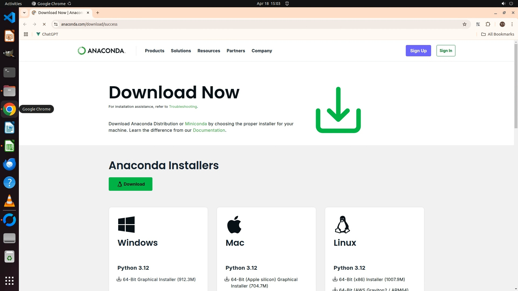Click the green Download button

tap(130, 184)
